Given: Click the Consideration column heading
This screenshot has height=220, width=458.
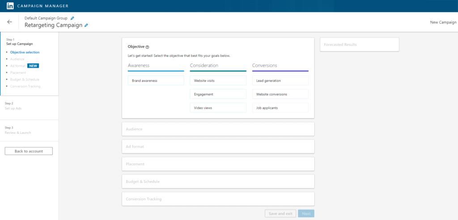Looking at the screenshot, I should [x=204, y=66].
